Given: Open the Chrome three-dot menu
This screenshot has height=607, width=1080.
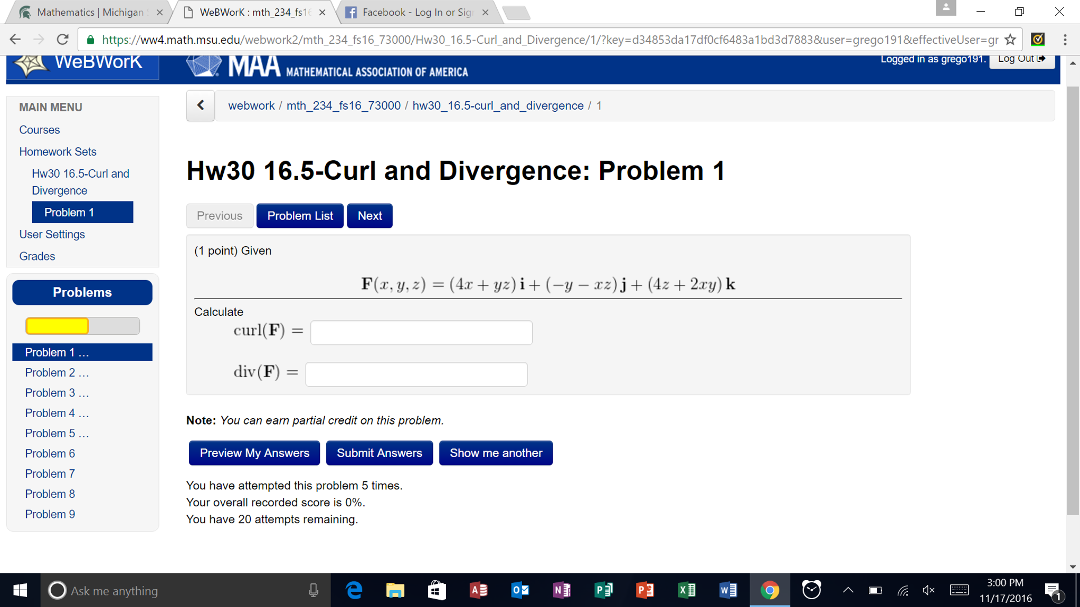Looking at the screenshot, I should [1065, 40].
